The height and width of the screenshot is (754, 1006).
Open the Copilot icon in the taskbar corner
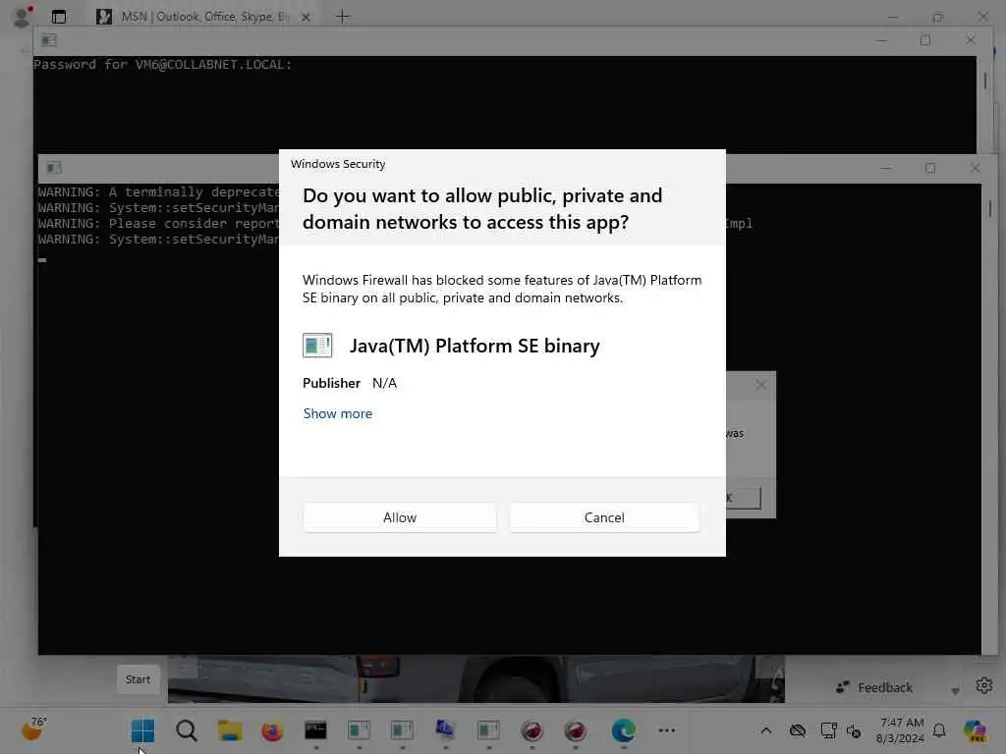[975, 730]
